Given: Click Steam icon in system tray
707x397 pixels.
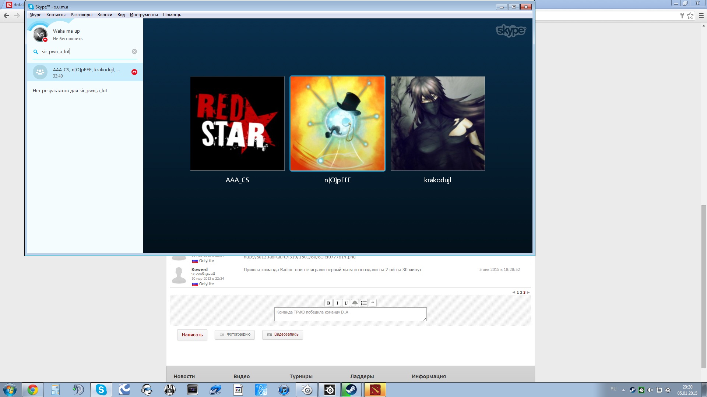Looking at the screenshot, I should (x=632, y=390).
